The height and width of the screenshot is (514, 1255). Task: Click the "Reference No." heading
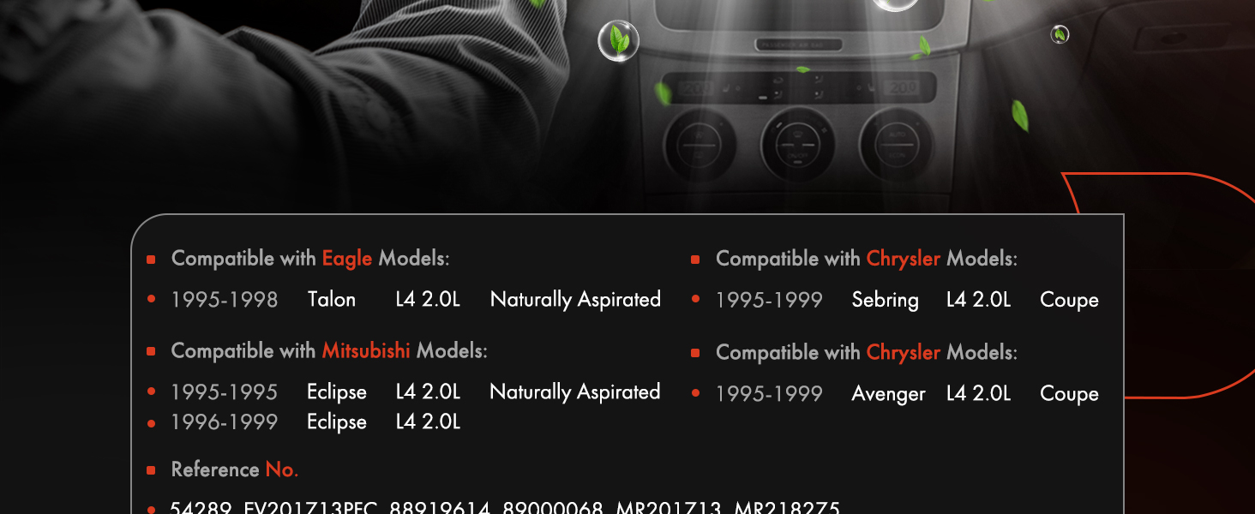235,469
